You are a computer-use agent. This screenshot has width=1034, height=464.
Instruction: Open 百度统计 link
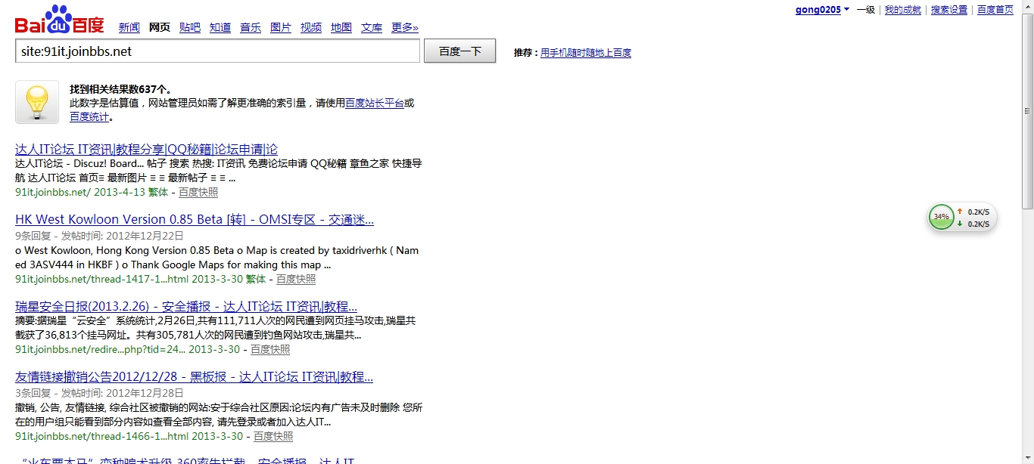[89, 117]
